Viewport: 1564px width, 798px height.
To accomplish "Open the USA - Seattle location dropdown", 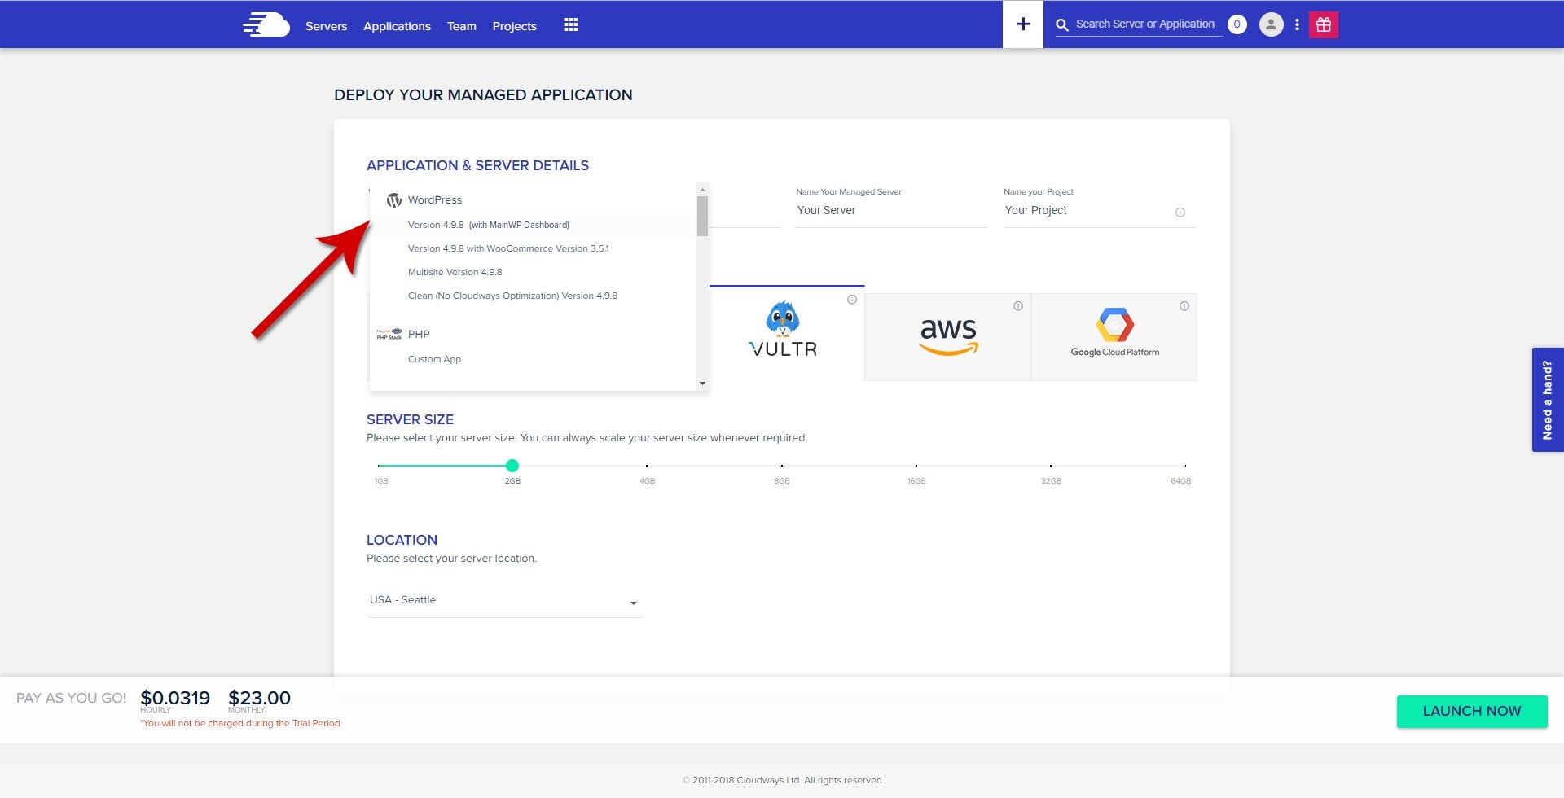I will coord(503,601).
